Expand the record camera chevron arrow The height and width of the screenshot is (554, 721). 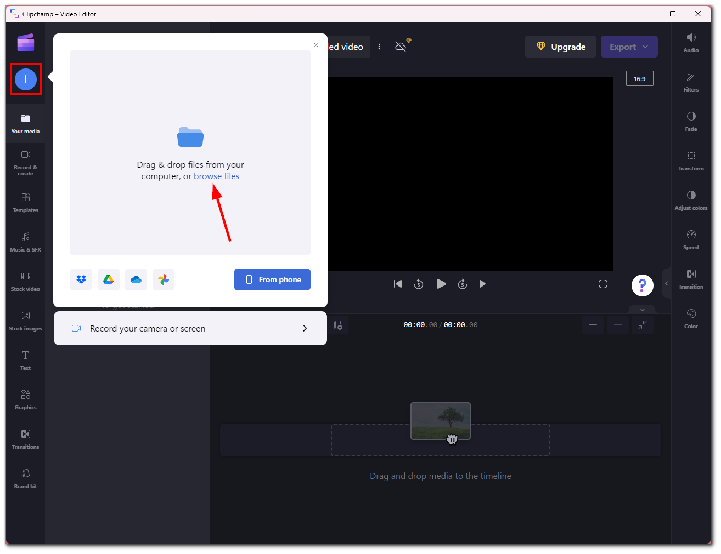point(305,328)
